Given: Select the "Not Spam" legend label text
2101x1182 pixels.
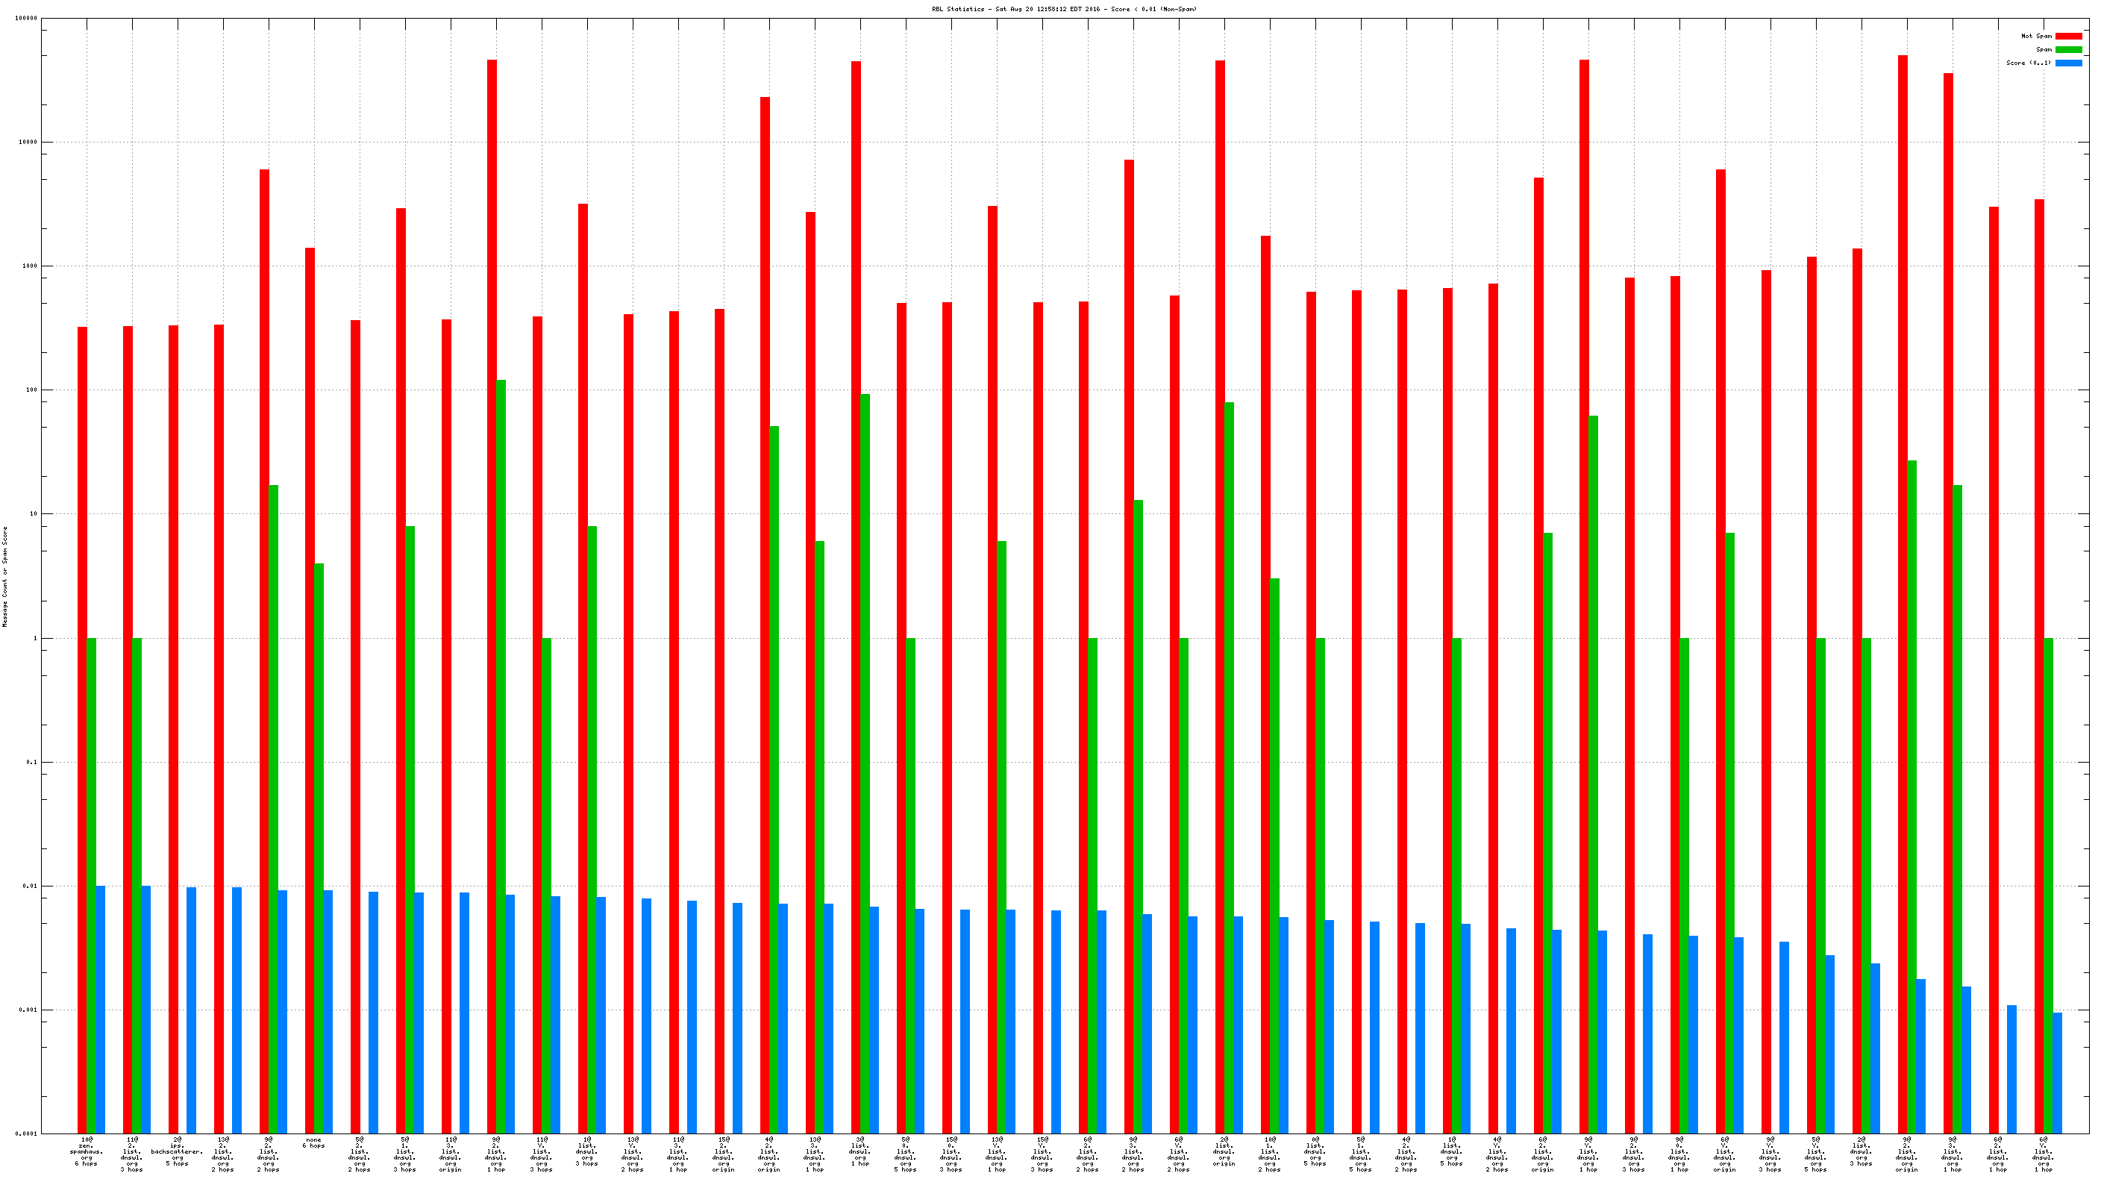Looking at the screenshot, I should pyautogui.click(x=2036, y=36).
